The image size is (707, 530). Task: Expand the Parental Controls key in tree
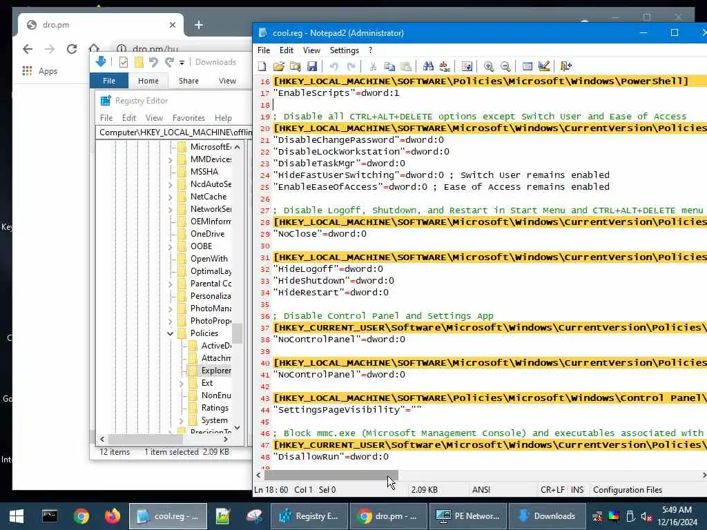(x=170, y=284)
